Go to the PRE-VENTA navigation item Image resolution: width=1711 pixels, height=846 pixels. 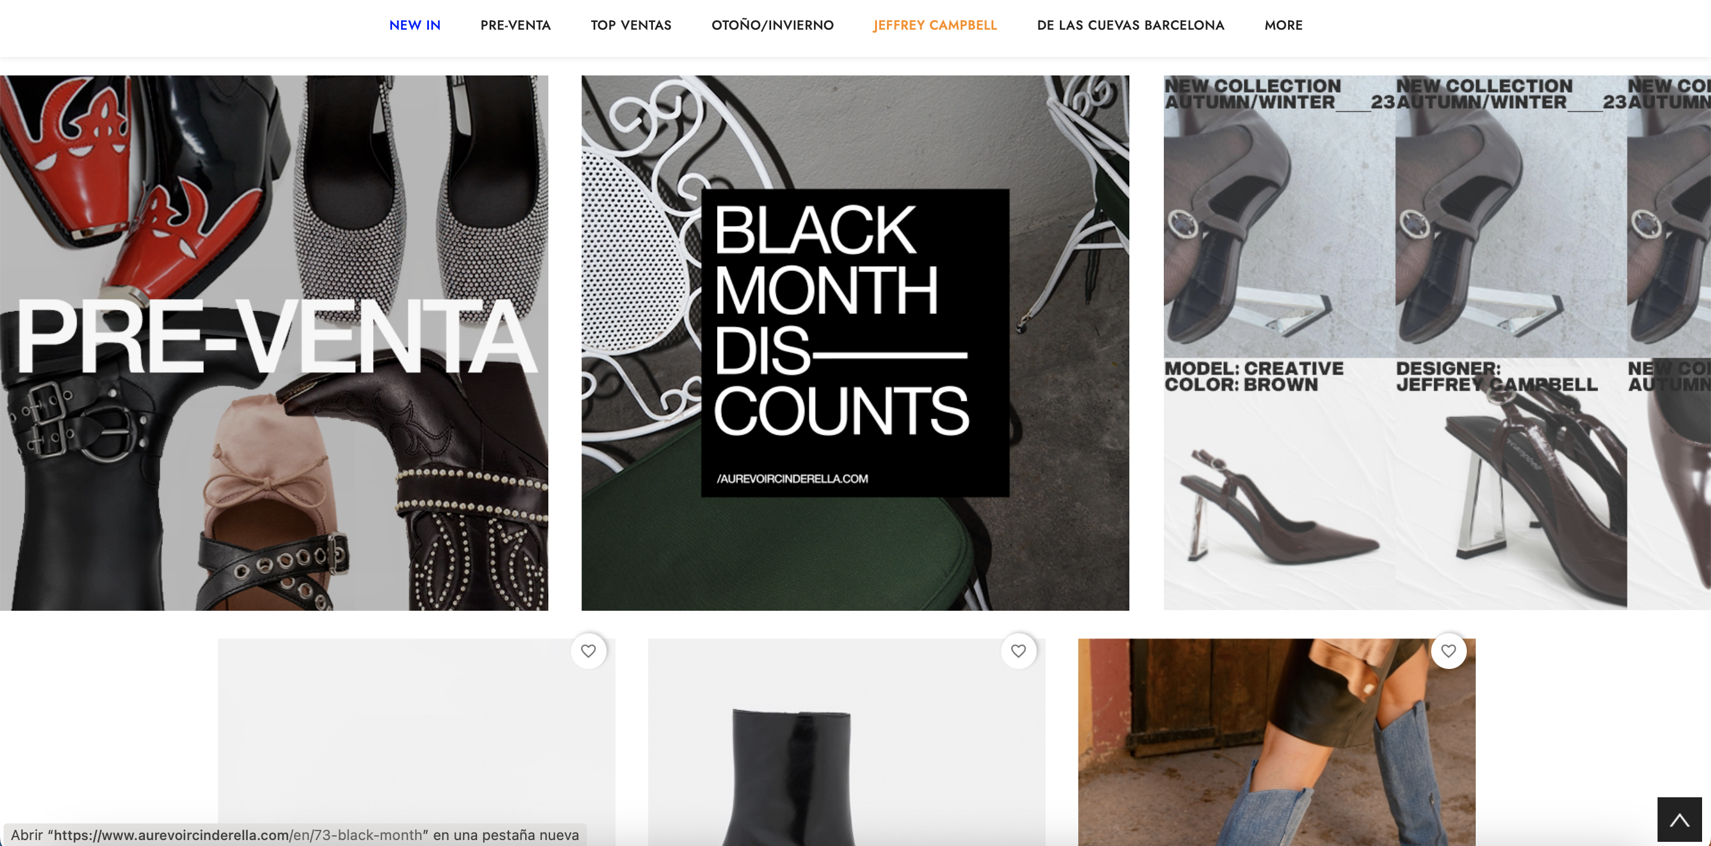click(x=516, y=25)
